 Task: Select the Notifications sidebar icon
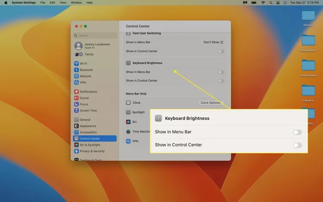click(x=76, y=92)
